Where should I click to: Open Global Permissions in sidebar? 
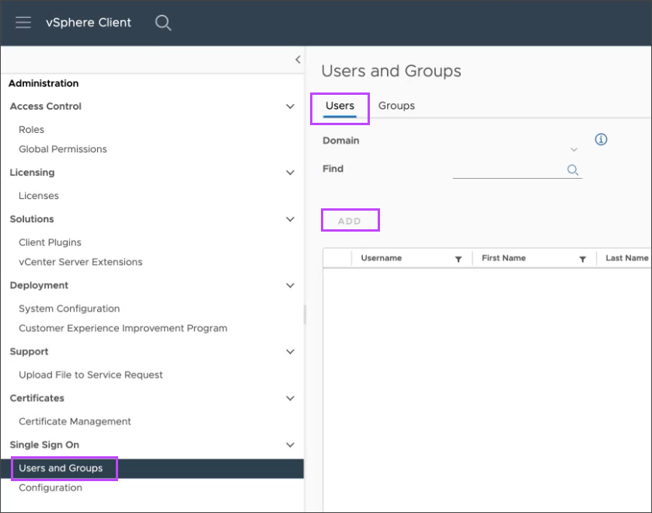63,149
